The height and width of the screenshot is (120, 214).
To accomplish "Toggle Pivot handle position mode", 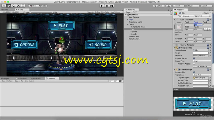I will coord(33,6).
